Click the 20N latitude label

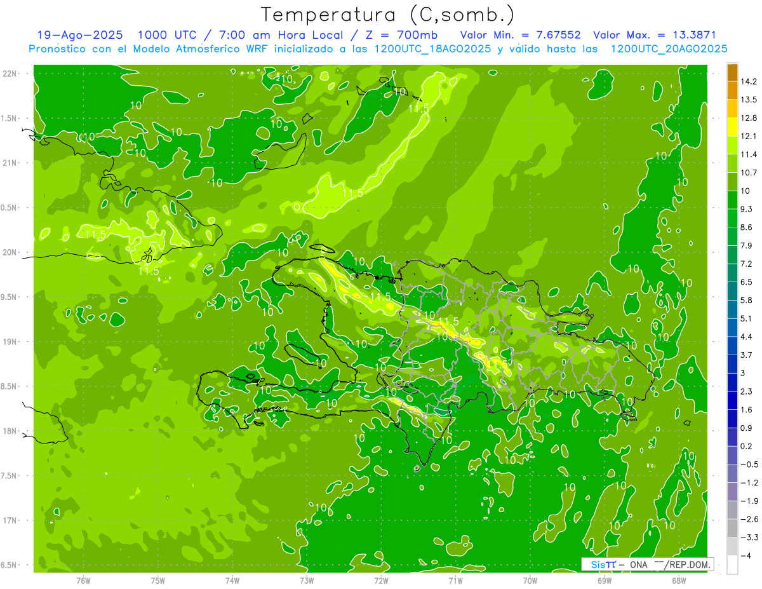(9, 253)
